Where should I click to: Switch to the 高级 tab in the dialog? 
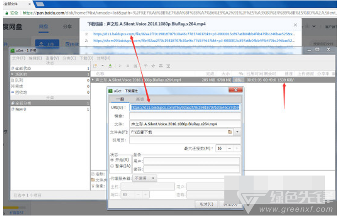coord(140,99)
